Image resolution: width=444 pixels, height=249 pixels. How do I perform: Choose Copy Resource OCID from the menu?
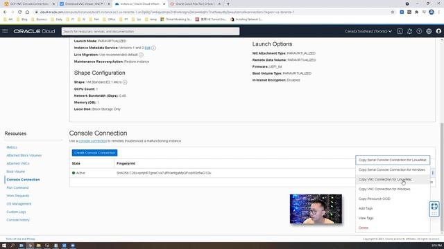393,199
